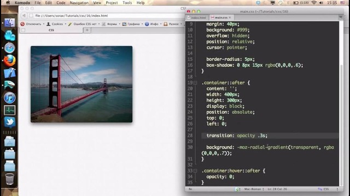Screen dimensions: 350x196
Task: Open the Help menu
Action: pos(141,3)
